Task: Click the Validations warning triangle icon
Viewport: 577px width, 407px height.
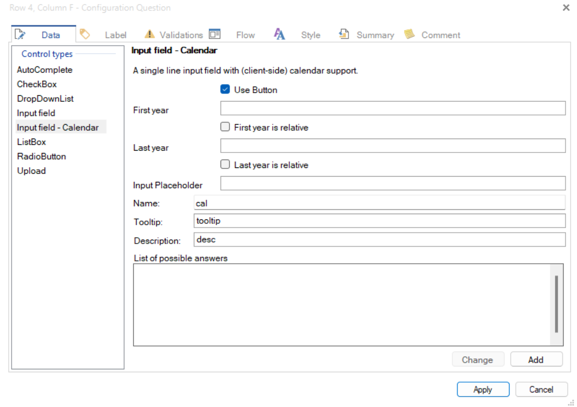Action: tap(149, 34)
